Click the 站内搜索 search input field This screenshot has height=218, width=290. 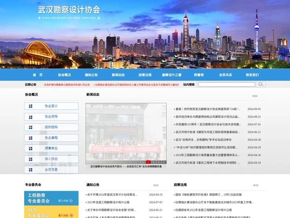[226, 84]
